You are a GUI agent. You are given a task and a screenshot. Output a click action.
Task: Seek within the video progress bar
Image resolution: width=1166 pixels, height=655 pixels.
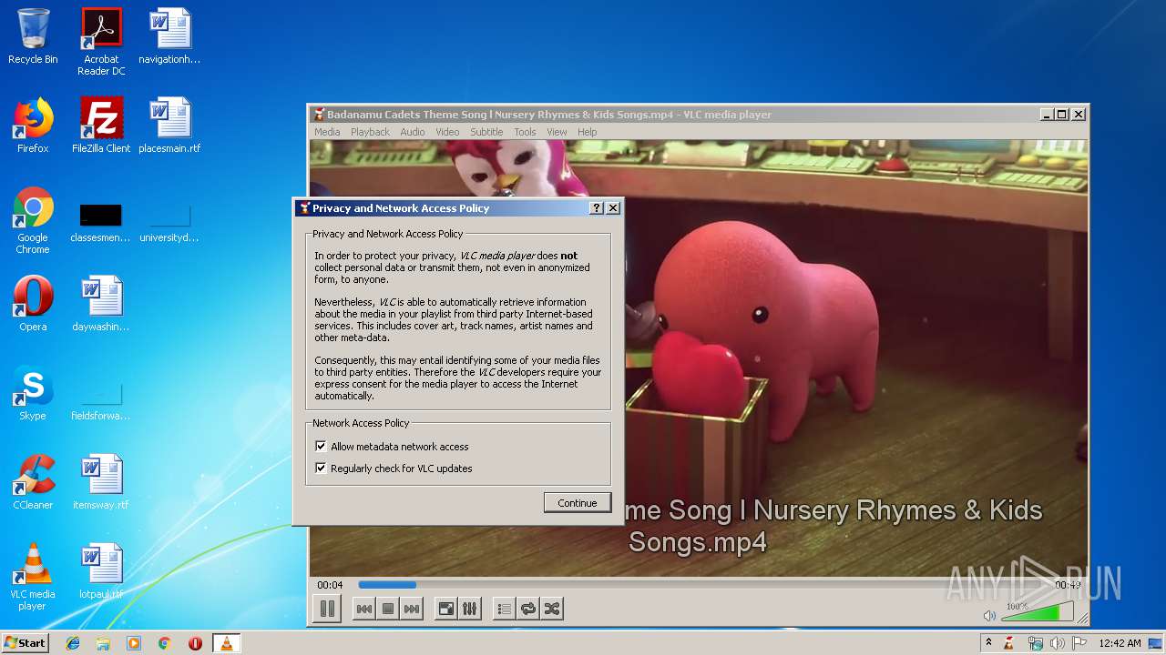700,585
